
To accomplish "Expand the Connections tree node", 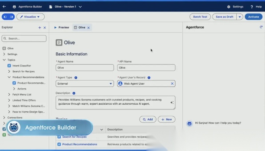I will [x=4, y=118].
